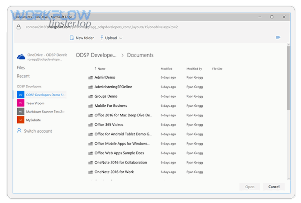Screen dimensions: 301x203
Task: Open the Mobile For Business folder name
Action: (111, 106)
